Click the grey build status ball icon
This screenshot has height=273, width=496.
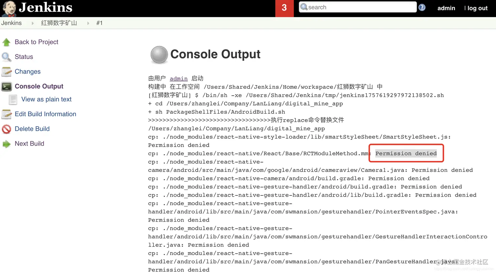(x=159, y=54)
